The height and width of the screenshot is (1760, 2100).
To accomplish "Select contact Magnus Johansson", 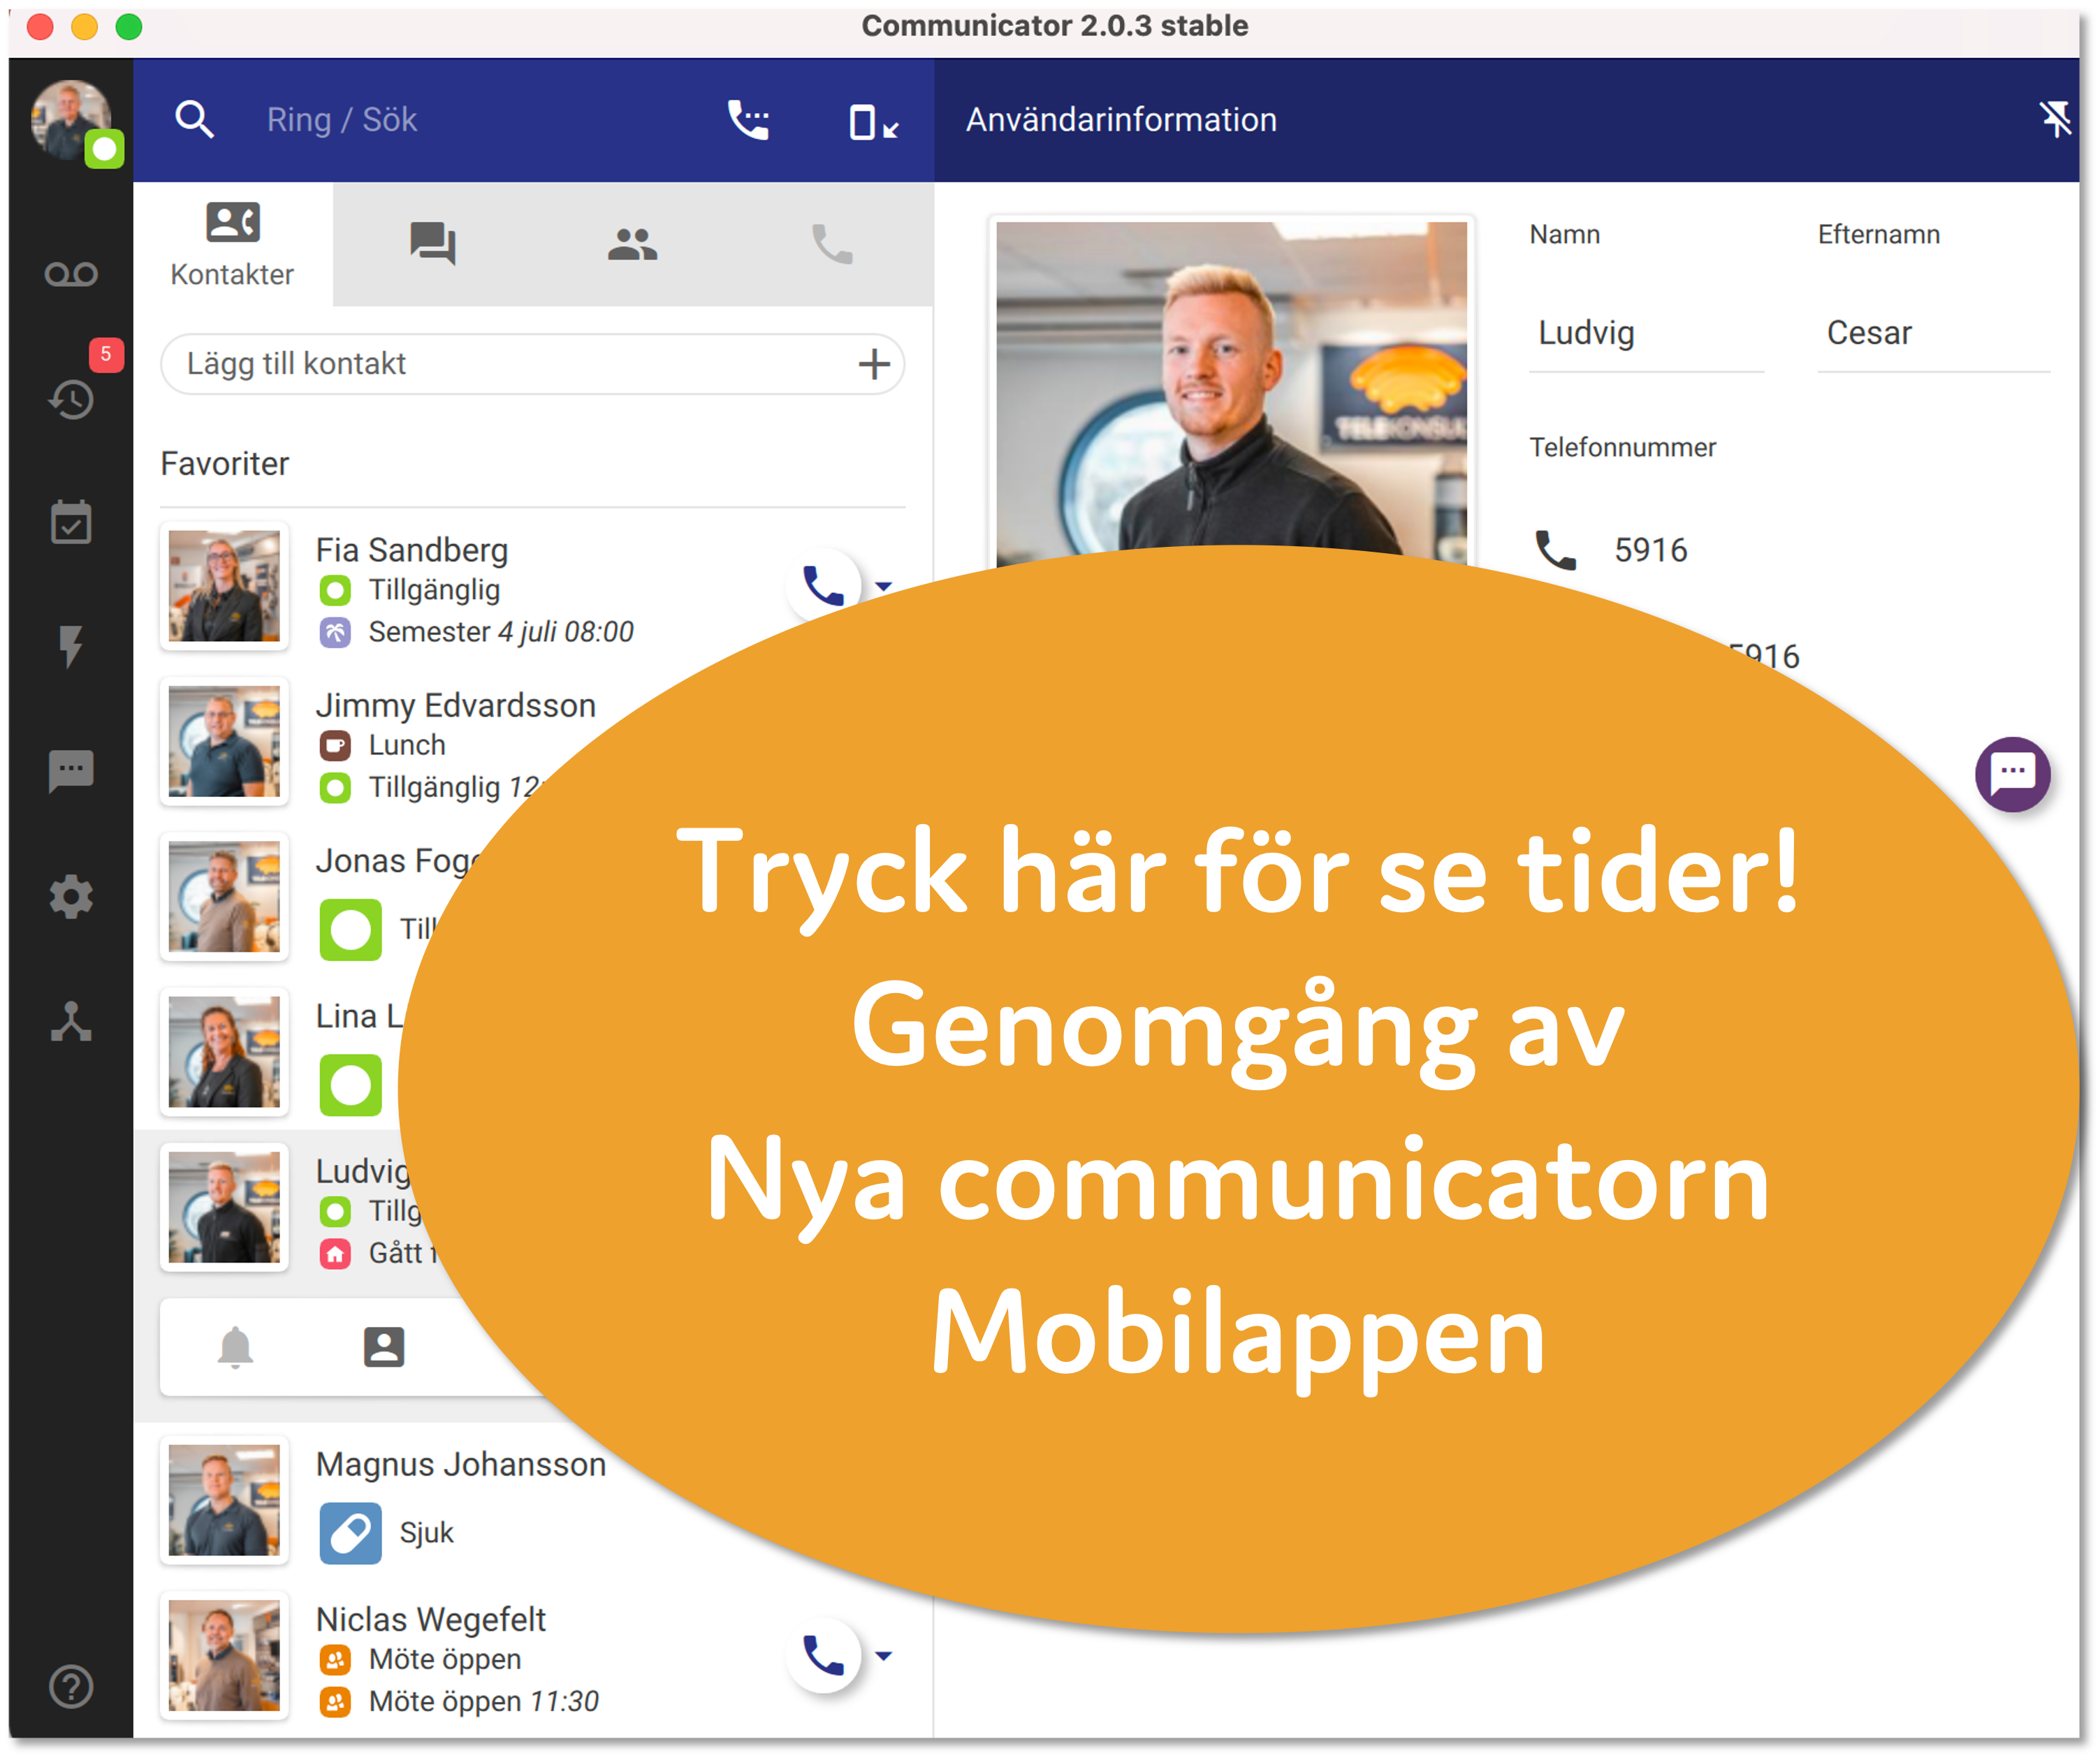I will pyautogui.click(x=461, y=1464).
